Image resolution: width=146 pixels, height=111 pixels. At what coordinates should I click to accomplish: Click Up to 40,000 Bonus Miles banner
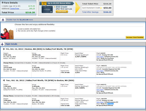59,3
